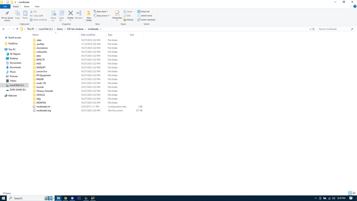Image resolution: width=357 pixels, height=201 pixels.
Task: Click History in the Open group
Action: (x=129, y=20)
